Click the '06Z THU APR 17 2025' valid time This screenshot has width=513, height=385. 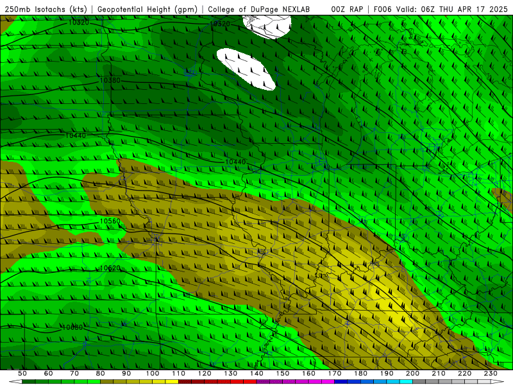(464, 9)
